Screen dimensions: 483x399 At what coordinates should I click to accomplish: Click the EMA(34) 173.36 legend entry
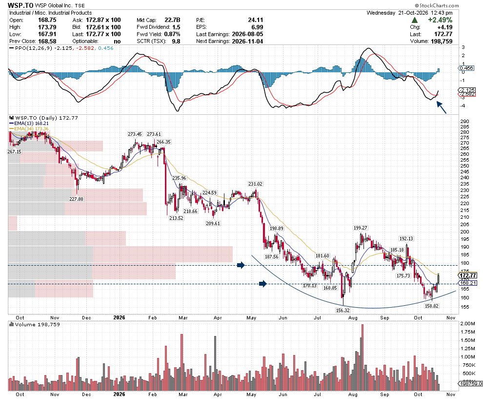pyautogui.click(x=29, y=128)
